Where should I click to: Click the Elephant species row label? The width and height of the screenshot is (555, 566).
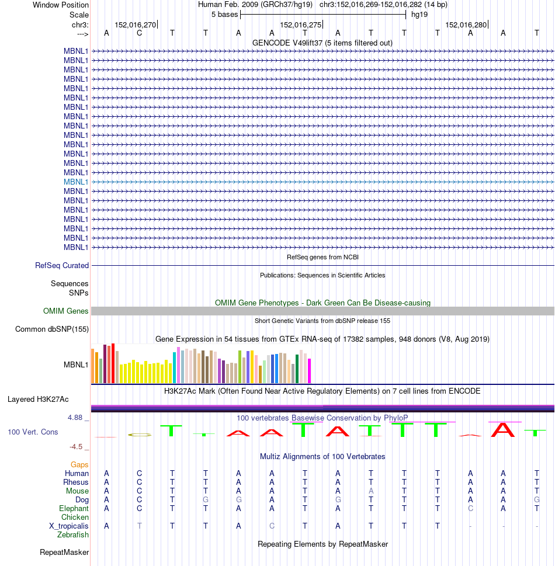(74, 508)
